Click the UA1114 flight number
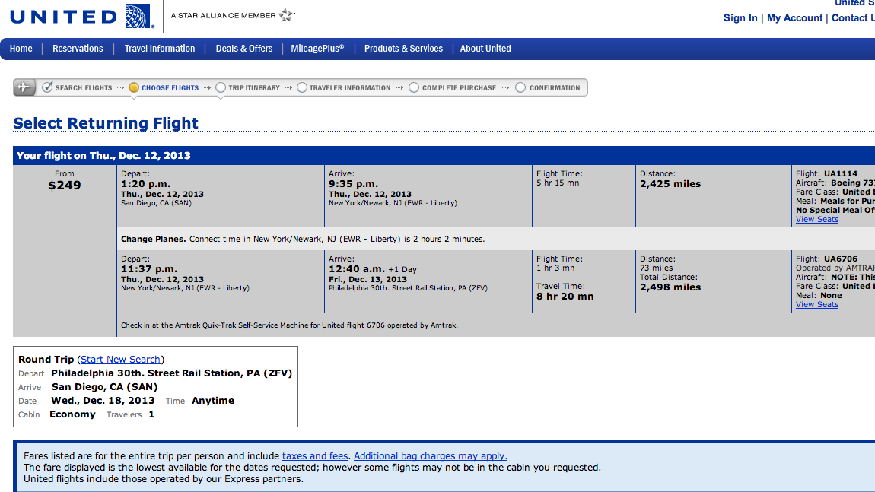 [841, 173]
